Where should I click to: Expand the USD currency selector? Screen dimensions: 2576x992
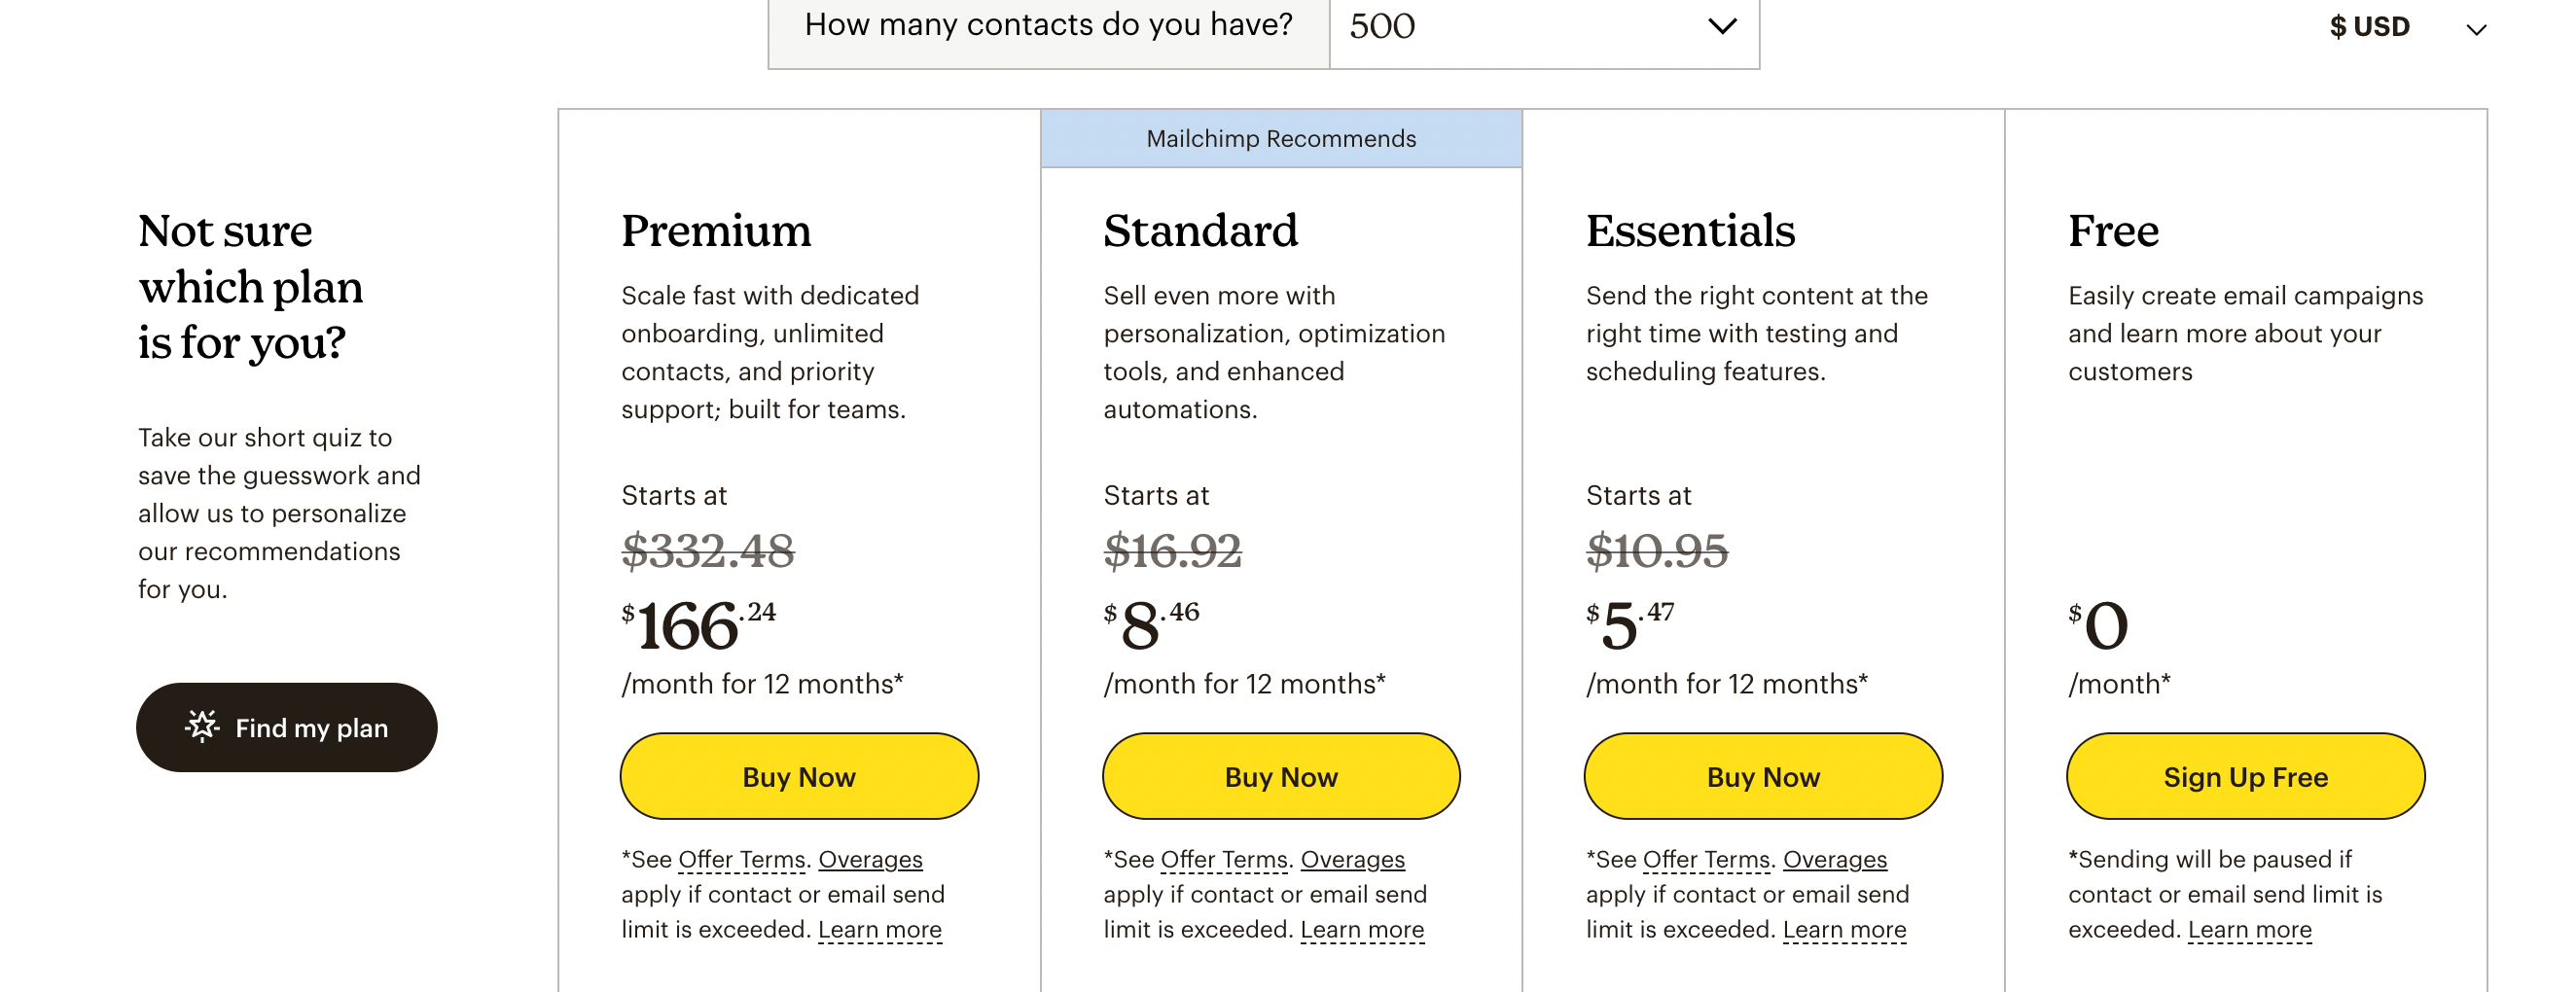tap(2406, 28)
